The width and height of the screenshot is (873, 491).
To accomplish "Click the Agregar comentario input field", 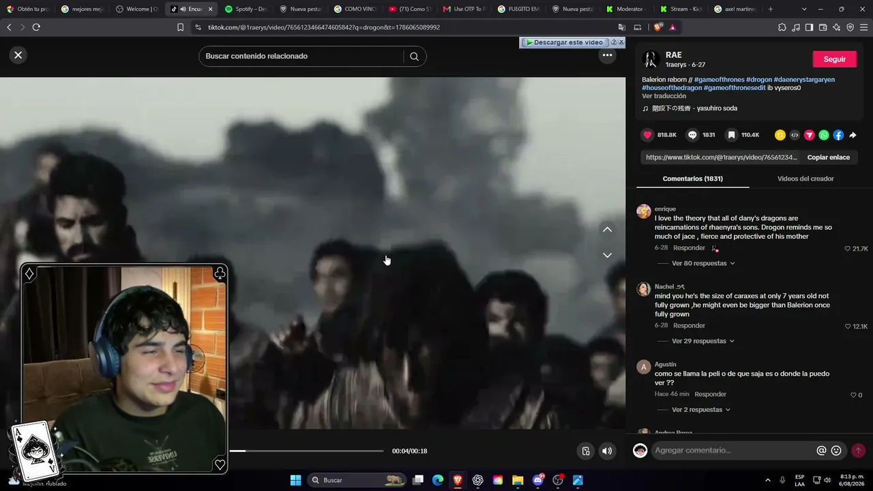I will [734, 450].
